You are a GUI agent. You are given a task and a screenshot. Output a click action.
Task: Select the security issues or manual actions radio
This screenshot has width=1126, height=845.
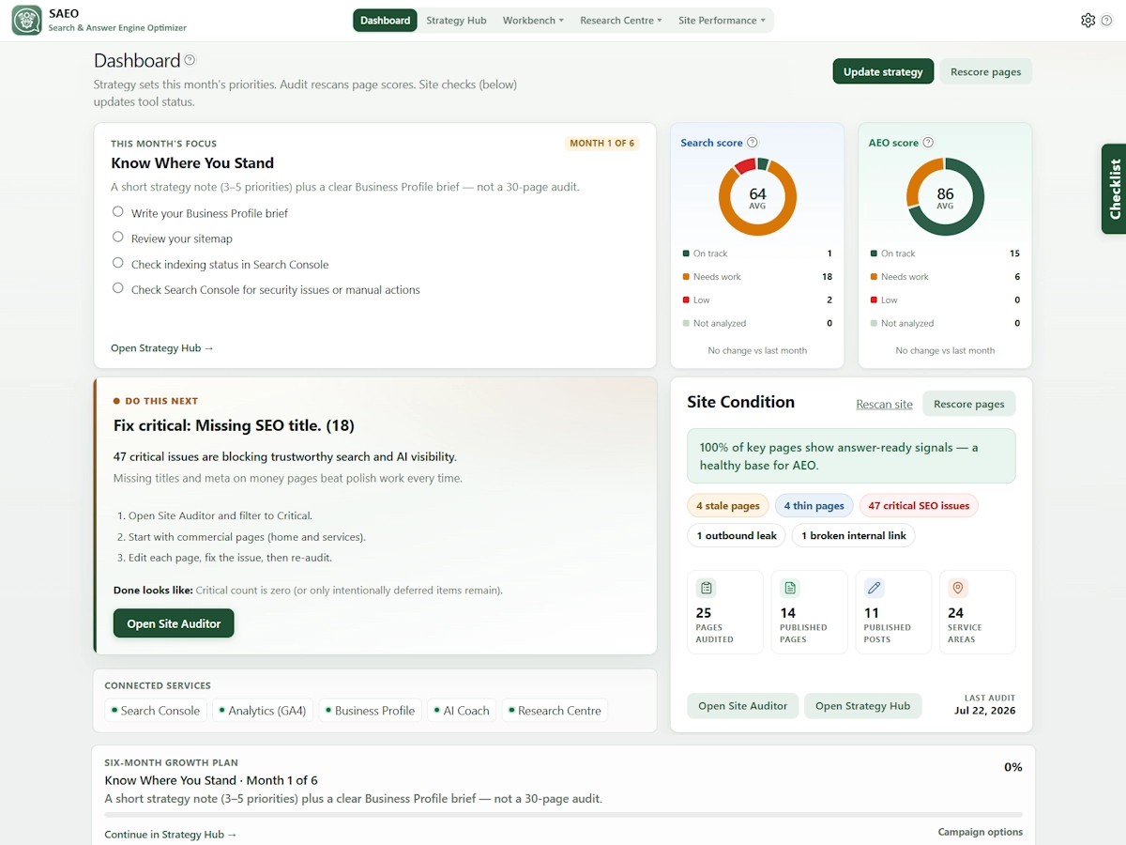[x=118, y=288]
